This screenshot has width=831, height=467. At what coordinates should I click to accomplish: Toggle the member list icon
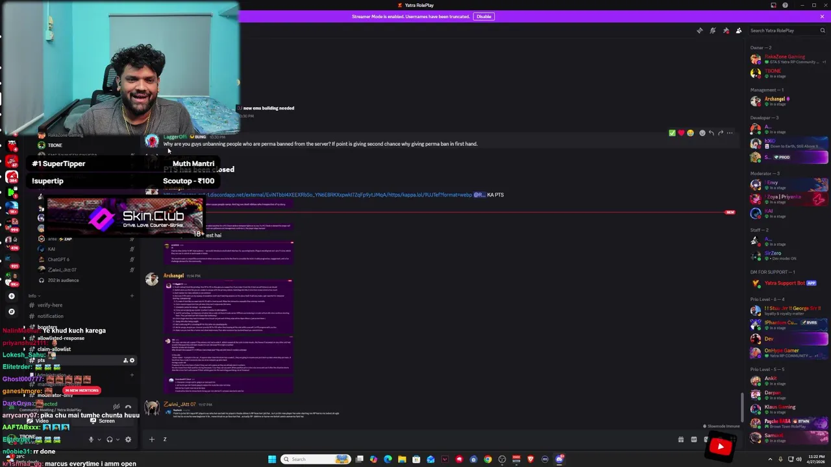click(739, 30)
